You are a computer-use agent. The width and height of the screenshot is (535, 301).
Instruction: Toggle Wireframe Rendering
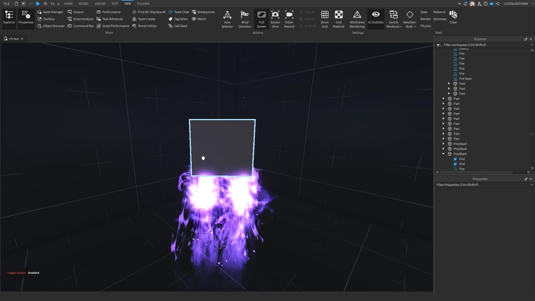pos(357,19)
